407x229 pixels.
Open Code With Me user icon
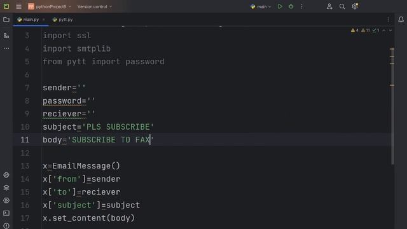point(329,6)
